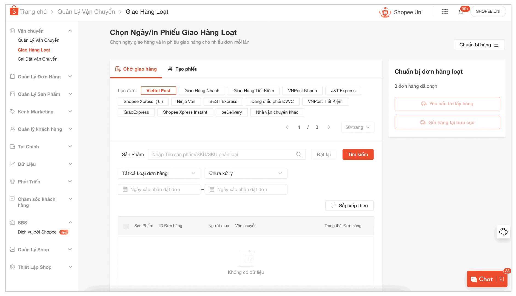
Task: Open the Tất cả Loại đơn hàng dropdown
Action: [x=159, y=173]
